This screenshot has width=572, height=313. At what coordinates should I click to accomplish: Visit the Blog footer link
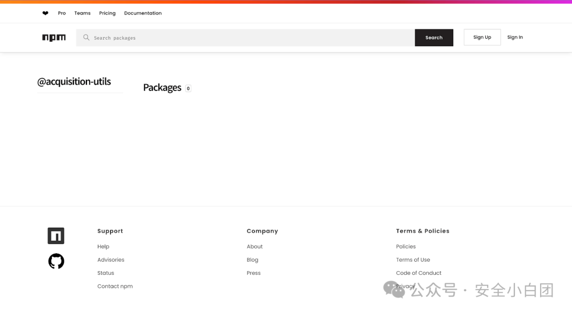pos(253,260)
